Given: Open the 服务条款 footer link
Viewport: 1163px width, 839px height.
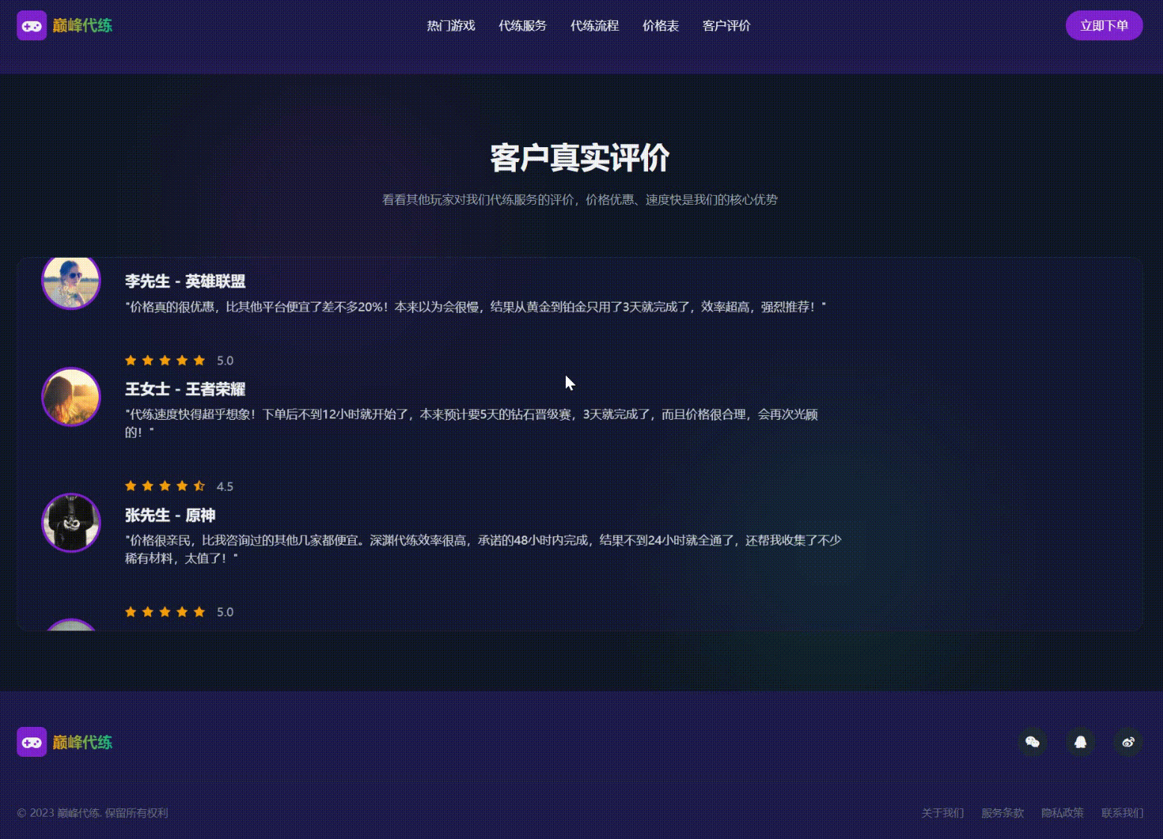Looking at the screenshot, I should click(1002, 813).
